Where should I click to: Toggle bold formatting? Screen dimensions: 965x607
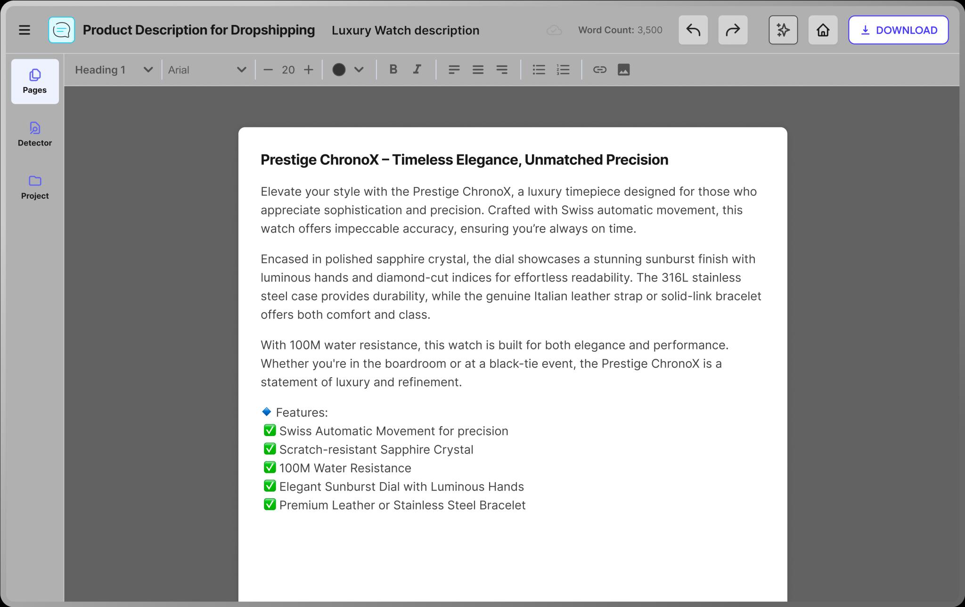[x=393, y=70]
